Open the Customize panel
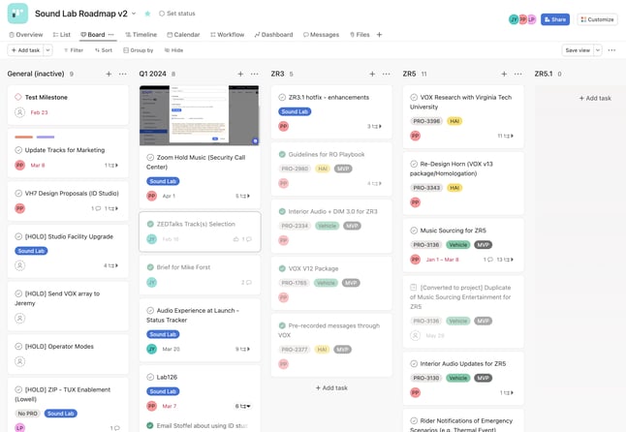 (597, 19)
